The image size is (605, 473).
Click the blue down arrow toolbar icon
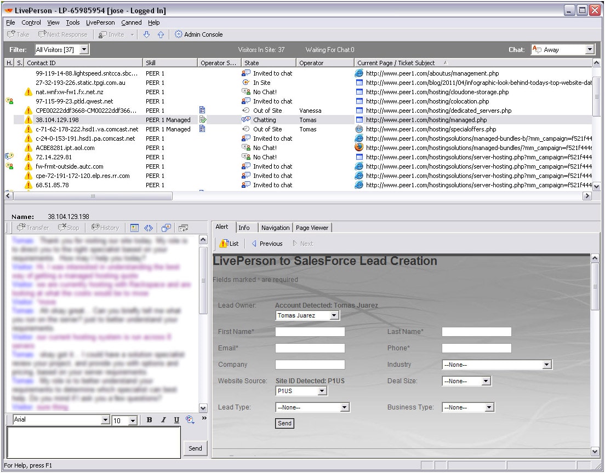click(147, 34)
